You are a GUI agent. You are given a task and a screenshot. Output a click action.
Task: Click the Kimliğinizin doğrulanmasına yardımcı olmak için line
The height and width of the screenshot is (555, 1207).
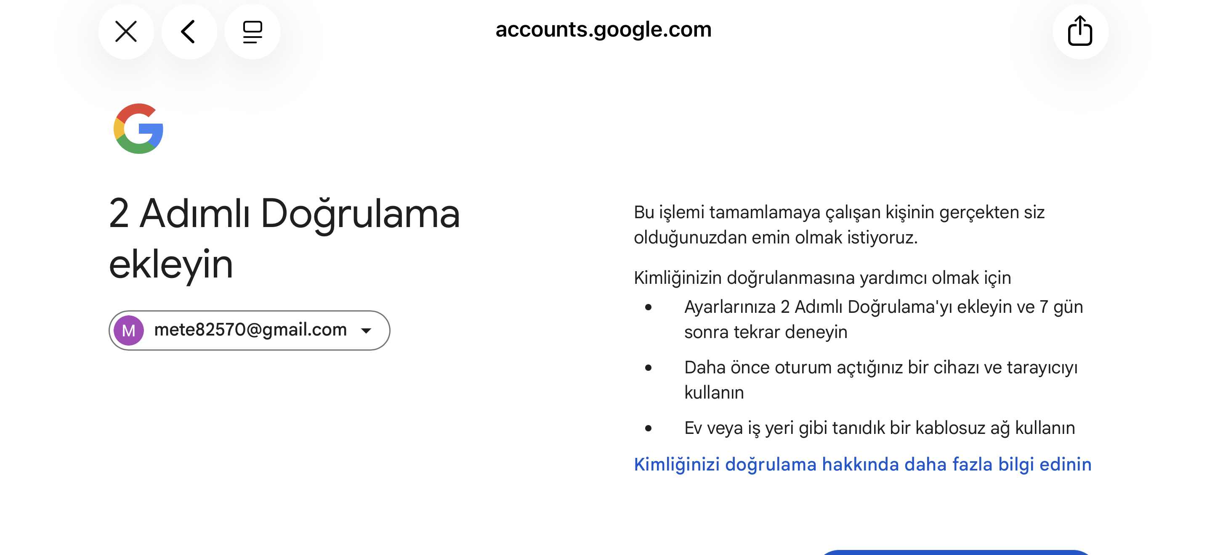click(822, 277)
